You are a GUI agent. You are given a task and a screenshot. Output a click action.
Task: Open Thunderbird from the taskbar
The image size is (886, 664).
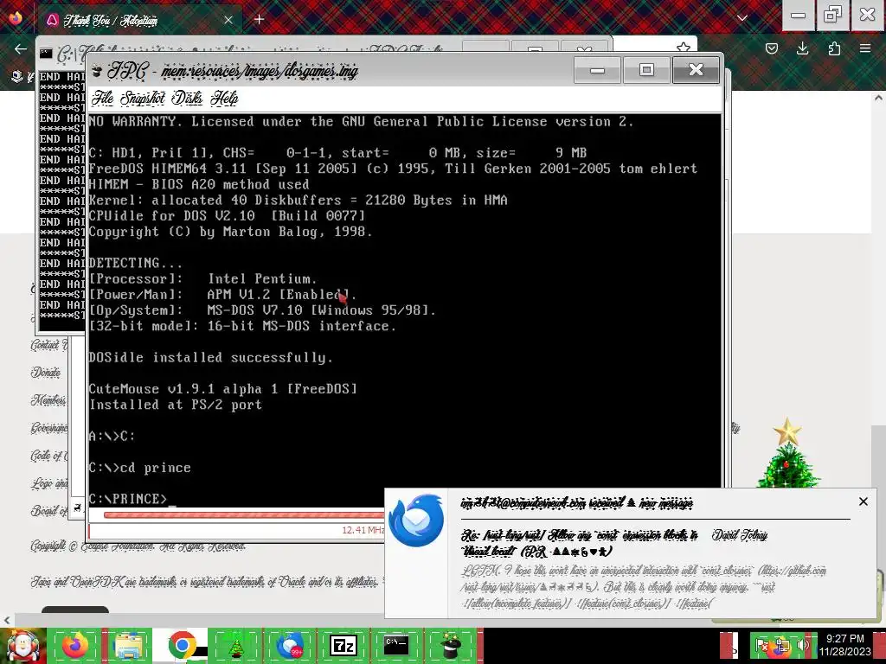point(289,645)
